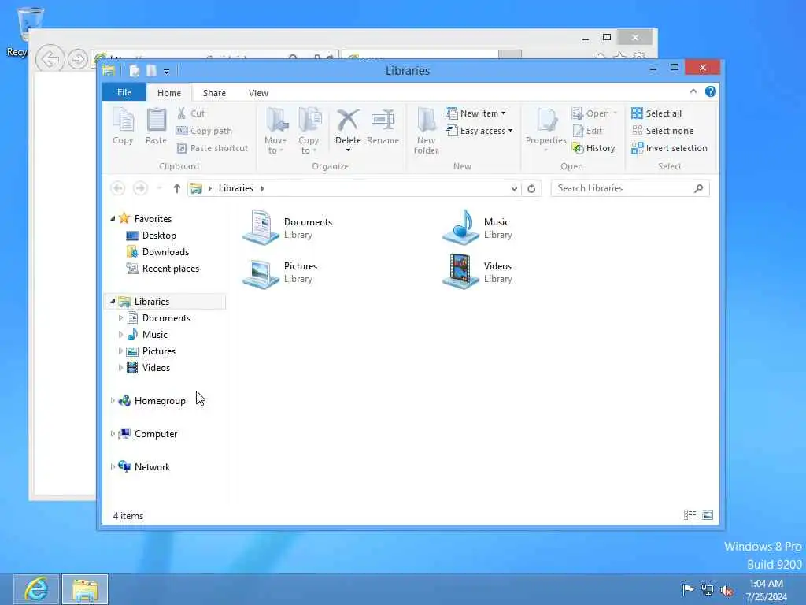Expand the Network tree node
This screenshot has width=806, height=605.
[113, 466]
